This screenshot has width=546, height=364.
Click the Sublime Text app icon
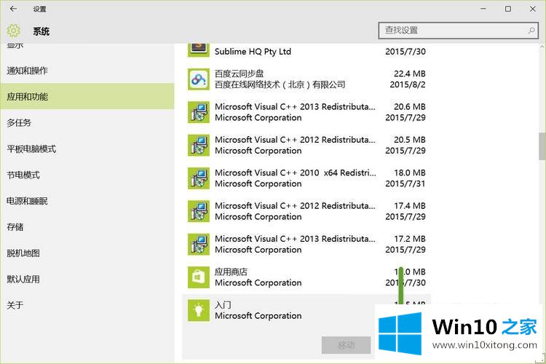tap(199, 49)
